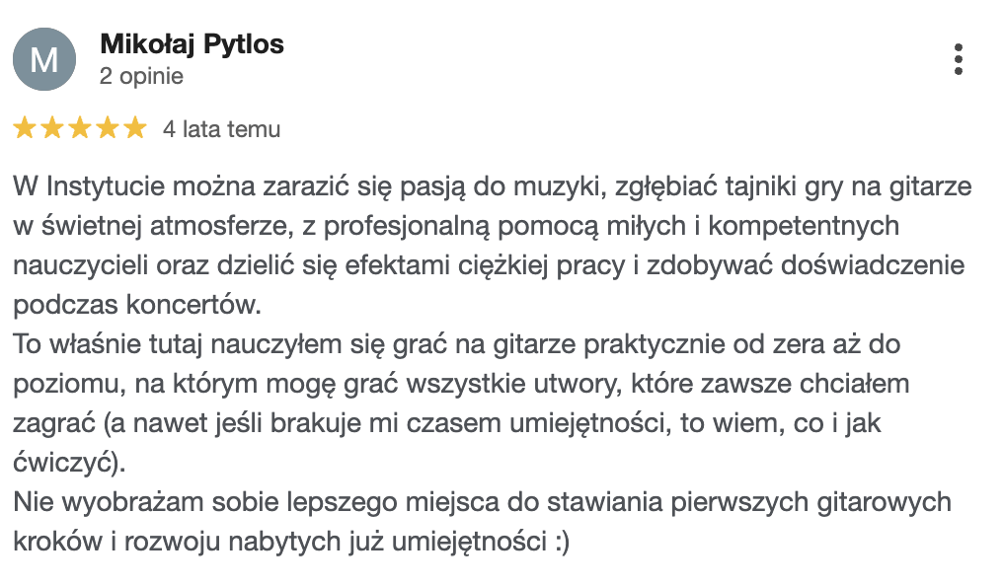Click the line starting 'To właśnie tutaj'
Screen dimensions: 1003x586
pos(456,345)
